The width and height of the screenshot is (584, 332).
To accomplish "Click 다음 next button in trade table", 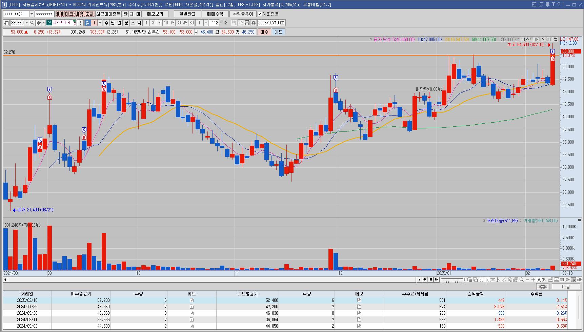I will tap(566, 287).
